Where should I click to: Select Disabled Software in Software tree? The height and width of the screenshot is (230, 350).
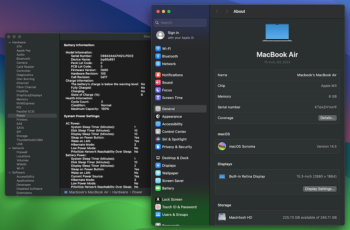click(29, 189)
